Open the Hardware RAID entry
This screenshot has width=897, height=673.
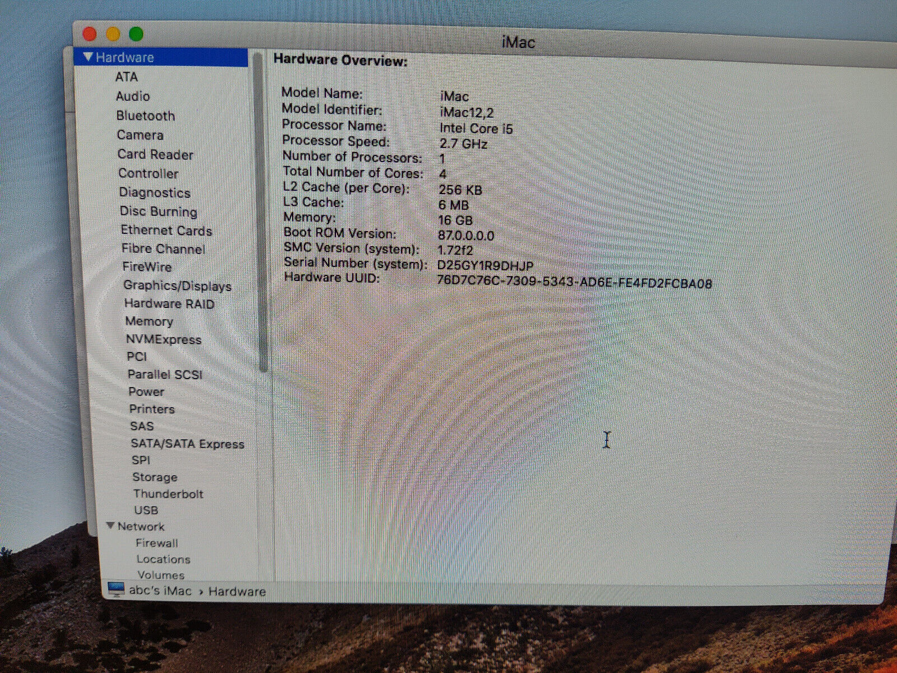tap(169, 304)
